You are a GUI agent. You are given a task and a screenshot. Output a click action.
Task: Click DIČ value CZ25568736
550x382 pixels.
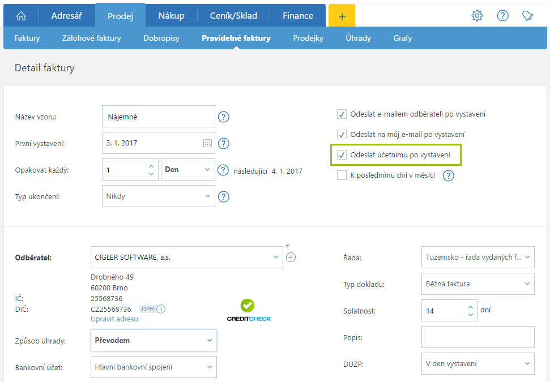[x=111, y=309]
